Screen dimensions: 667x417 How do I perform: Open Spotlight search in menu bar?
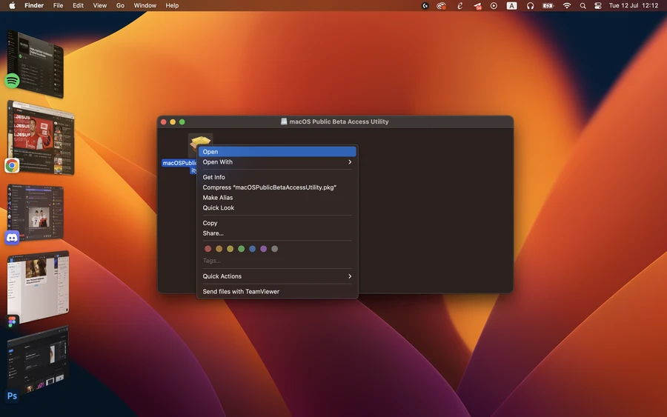(583, 5)
